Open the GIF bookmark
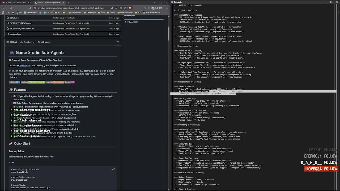 (19, 12)
